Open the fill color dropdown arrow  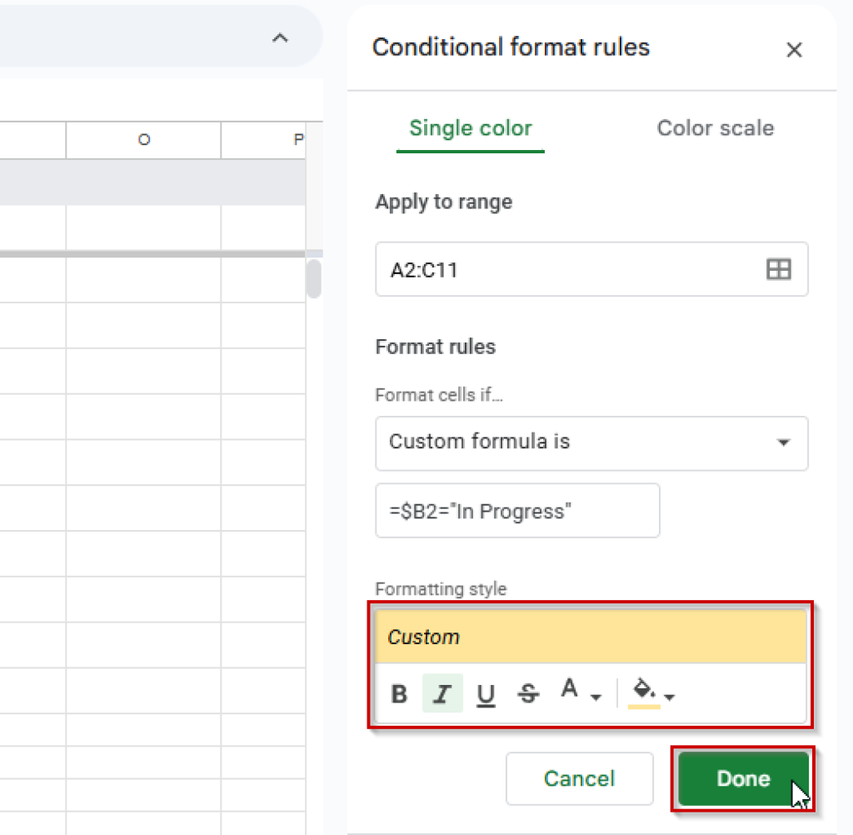point(671,698)
